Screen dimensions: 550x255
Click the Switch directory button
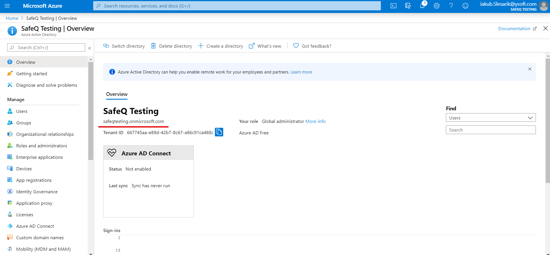[124, 46]
